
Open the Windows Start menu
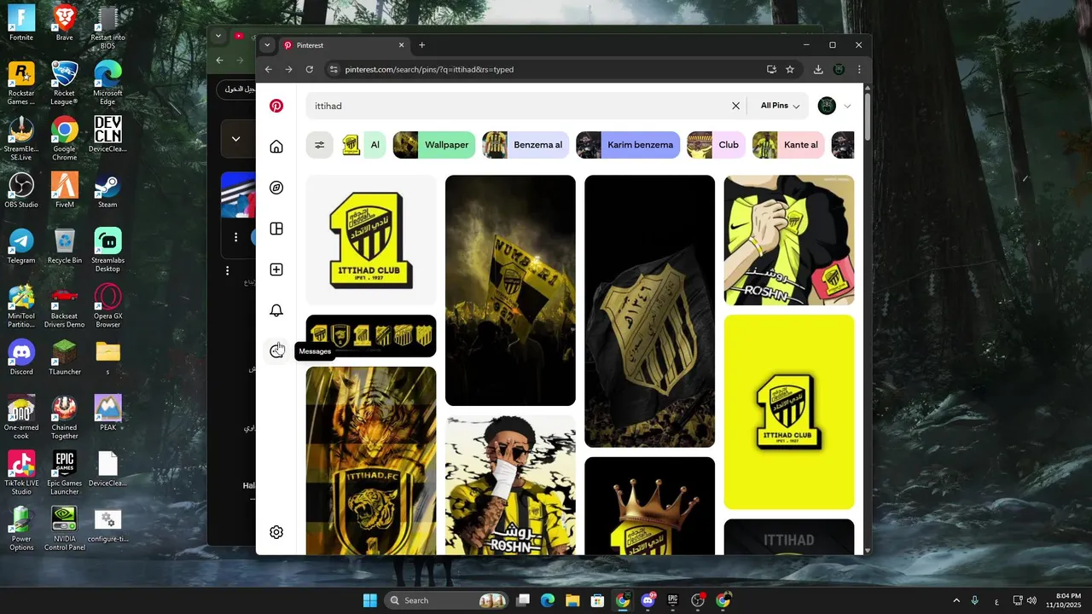click(369, 600)
